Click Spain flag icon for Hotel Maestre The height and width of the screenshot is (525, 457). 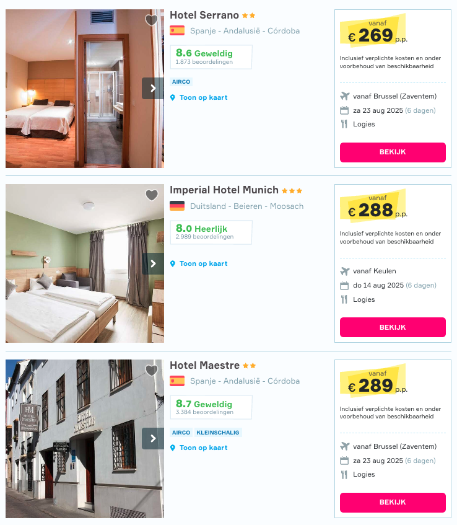click(177, 381)
